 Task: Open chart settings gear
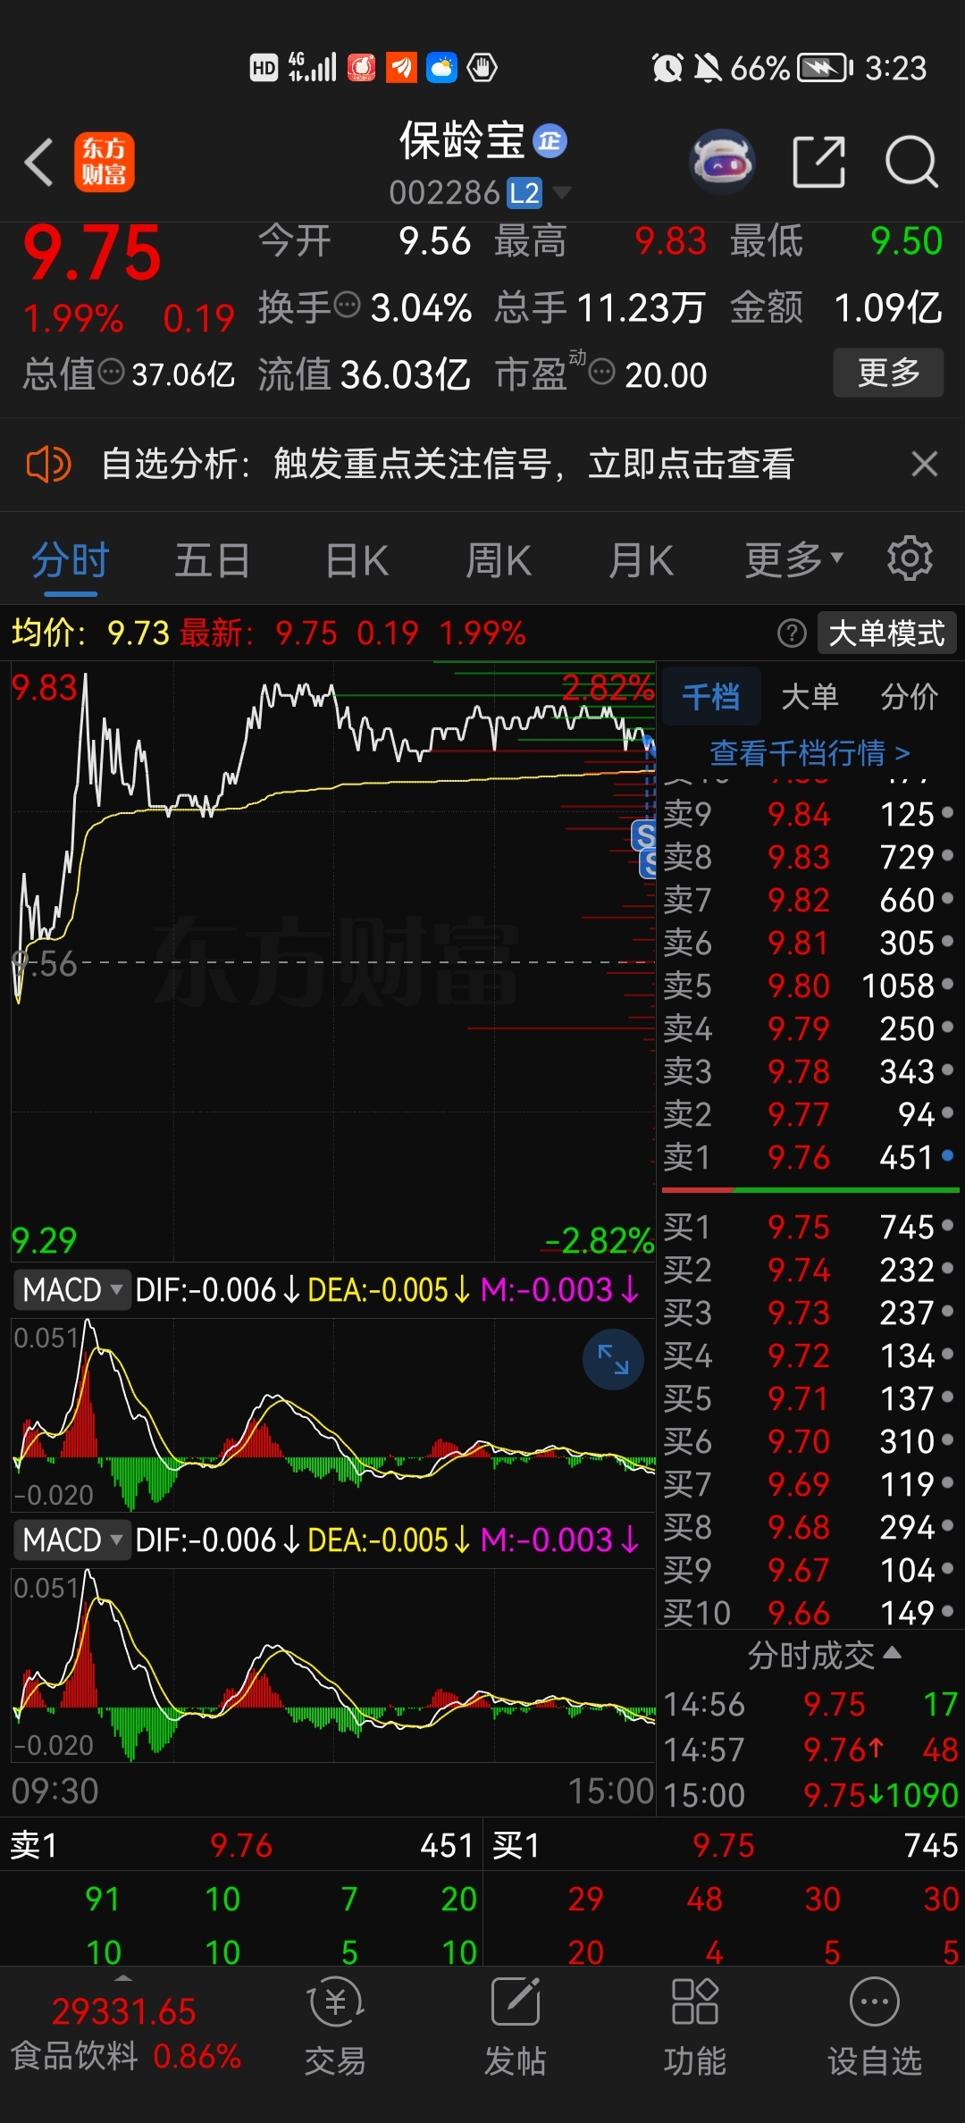coord(910,558)
